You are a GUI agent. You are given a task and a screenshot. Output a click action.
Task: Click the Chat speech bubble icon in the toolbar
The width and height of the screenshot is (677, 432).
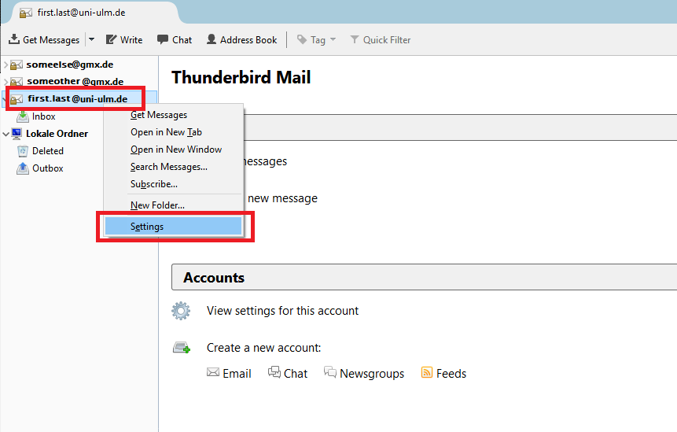coord(162,39)
